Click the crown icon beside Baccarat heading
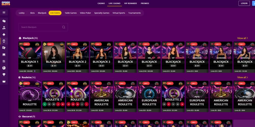 [20, 117]
